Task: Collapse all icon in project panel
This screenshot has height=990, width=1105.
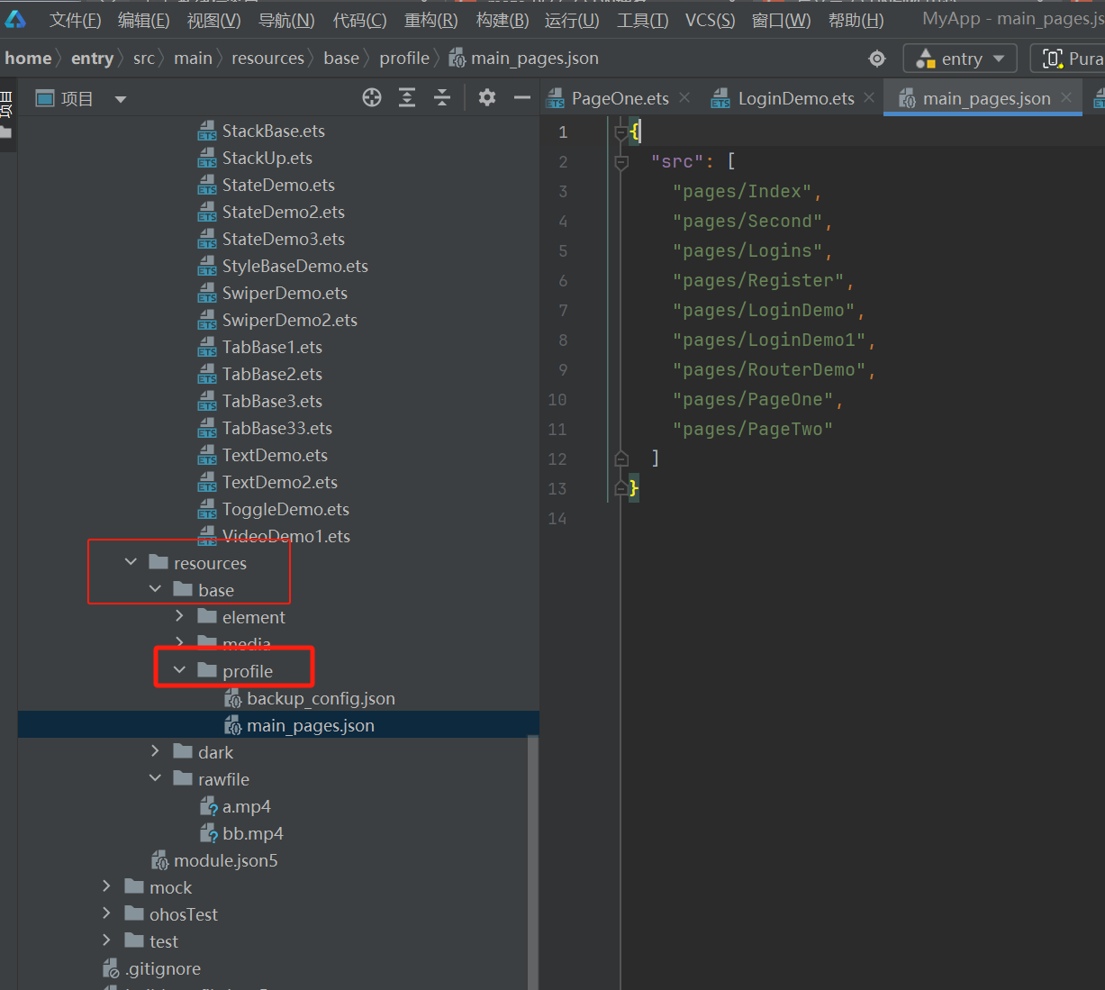Action: pos(442,98)
